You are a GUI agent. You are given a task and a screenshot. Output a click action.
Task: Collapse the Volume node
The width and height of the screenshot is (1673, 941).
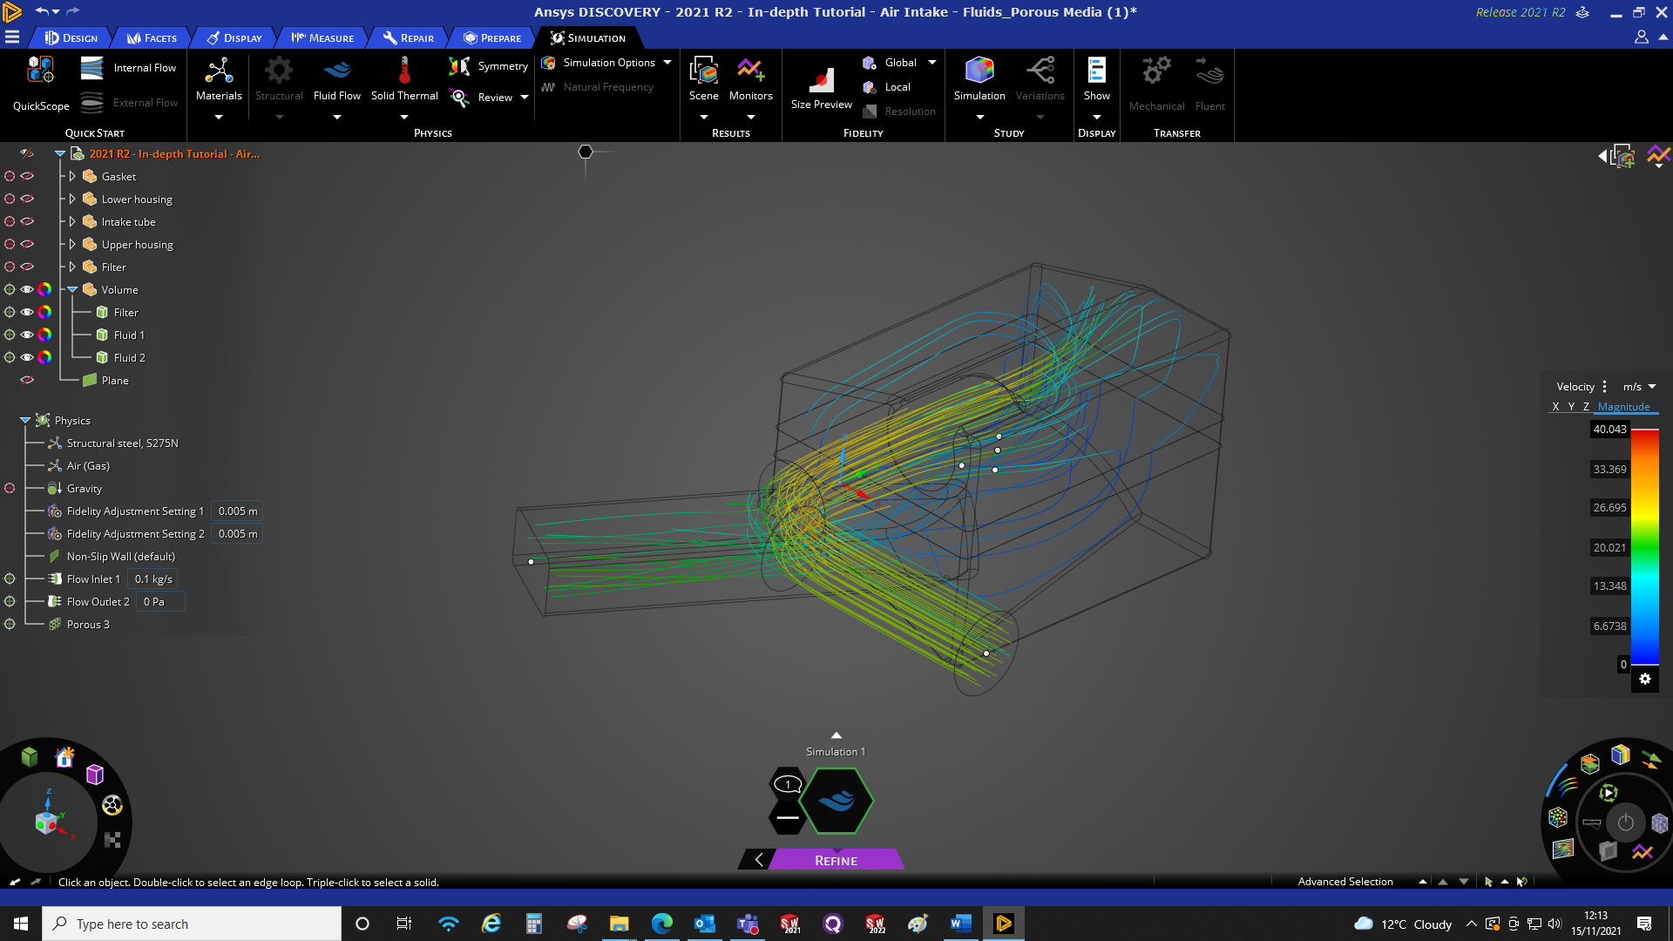click(x=72, y=289)
